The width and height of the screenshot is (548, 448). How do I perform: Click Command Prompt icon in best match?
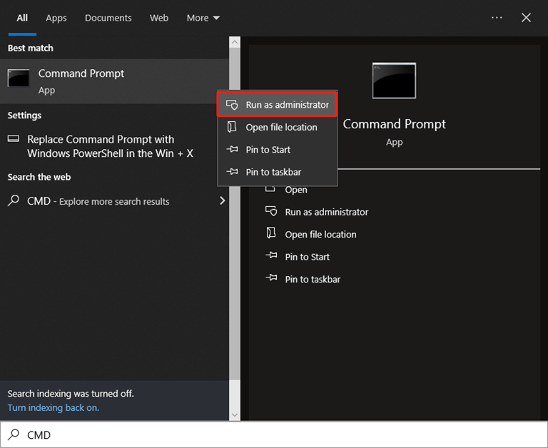[19, 78]
